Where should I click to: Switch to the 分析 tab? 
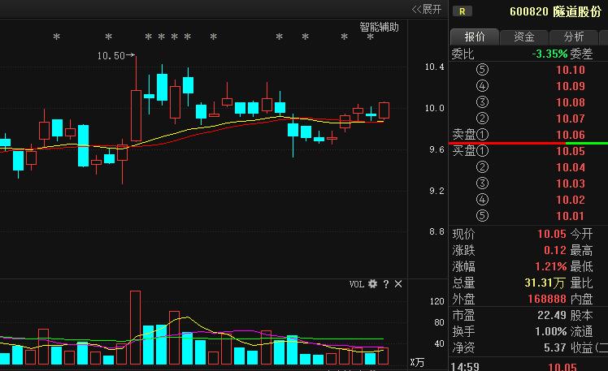click(567, 37)
